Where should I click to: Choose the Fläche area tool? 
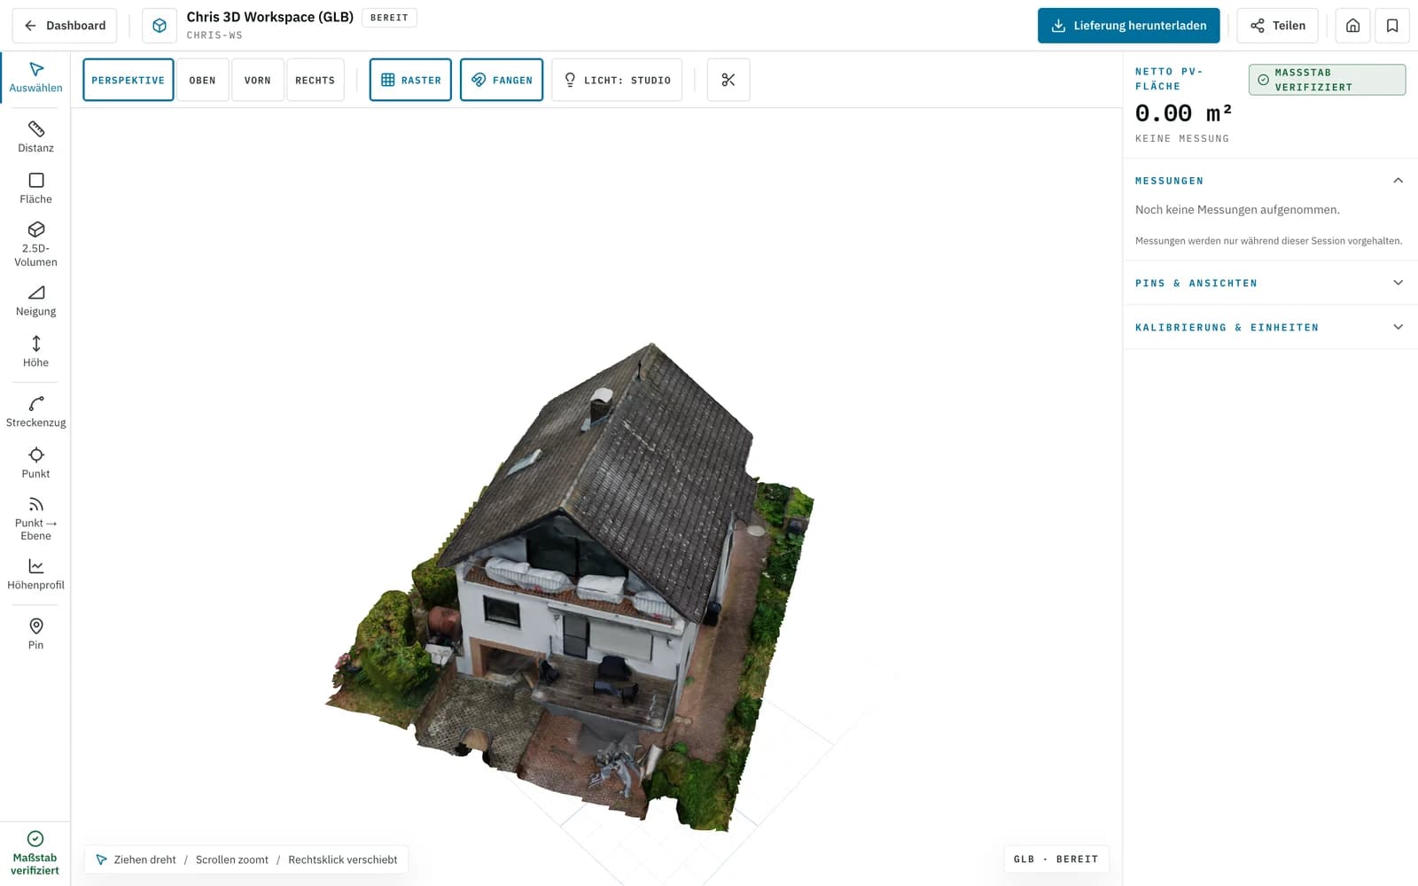[35, 189]
